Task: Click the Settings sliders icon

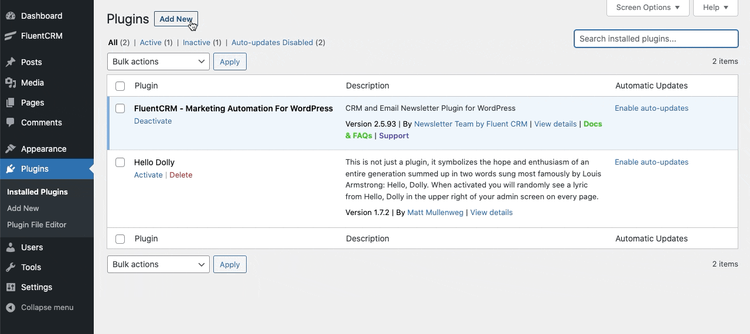Action: tap(11, 287)
